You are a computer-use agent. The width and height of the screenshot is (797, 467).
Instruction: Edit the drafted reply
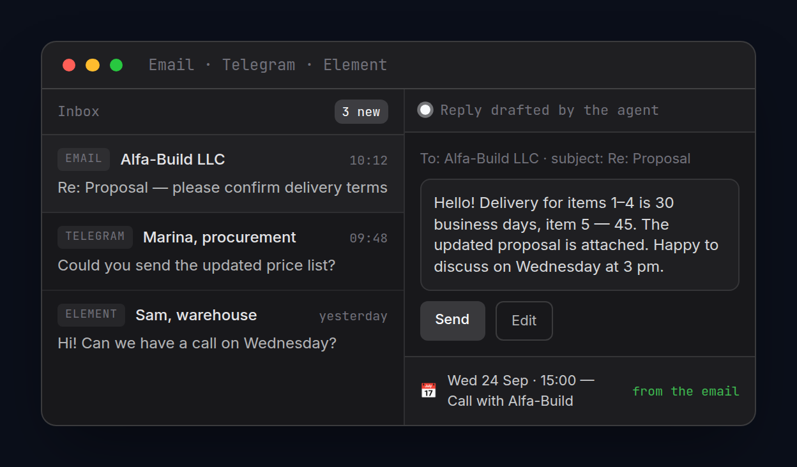[x=524, y=320]
